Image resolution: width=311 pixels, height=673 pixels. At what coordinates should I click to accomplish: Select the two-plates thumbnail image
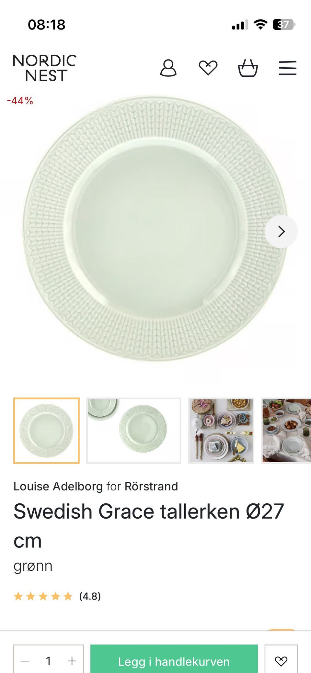coord(134,431)
